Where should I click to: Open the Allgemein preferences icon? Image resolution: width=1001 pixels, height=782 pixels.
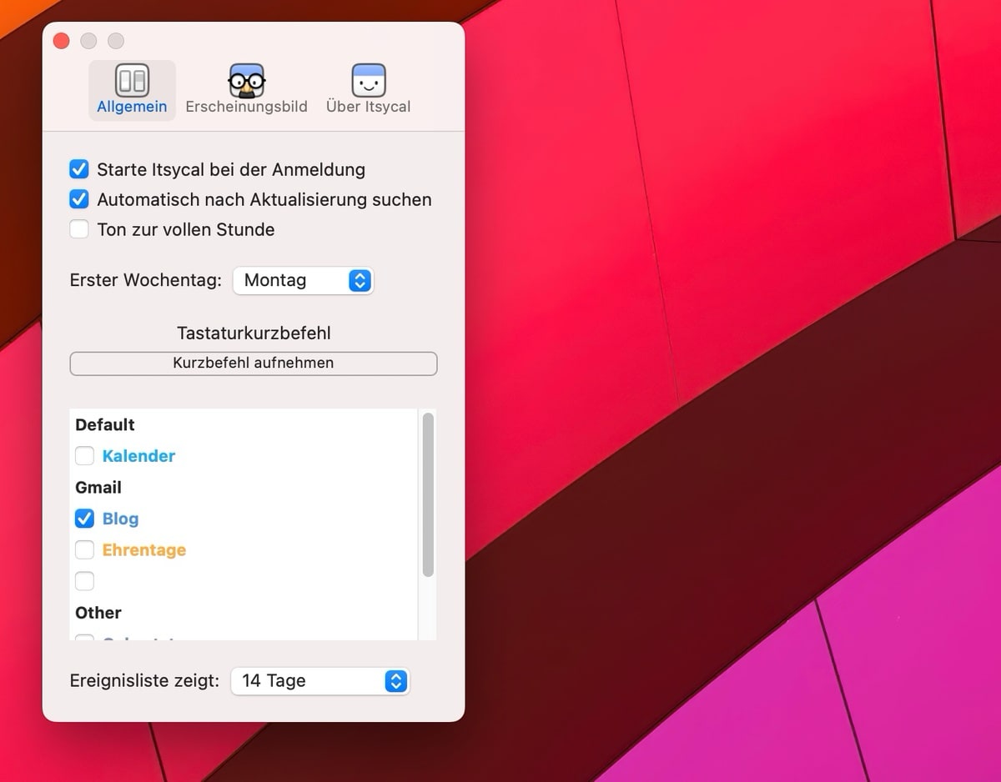pos(132,81)
